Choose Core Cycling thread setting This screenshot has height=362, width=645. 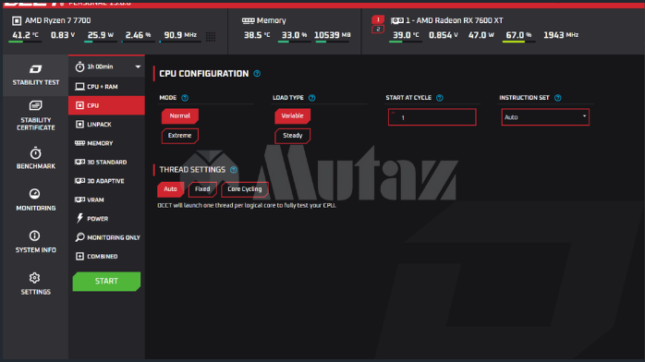coord(245,189)
